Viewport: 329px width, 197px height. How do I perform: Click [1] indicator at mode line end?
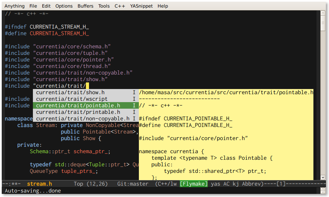click(x=281, y=184)
